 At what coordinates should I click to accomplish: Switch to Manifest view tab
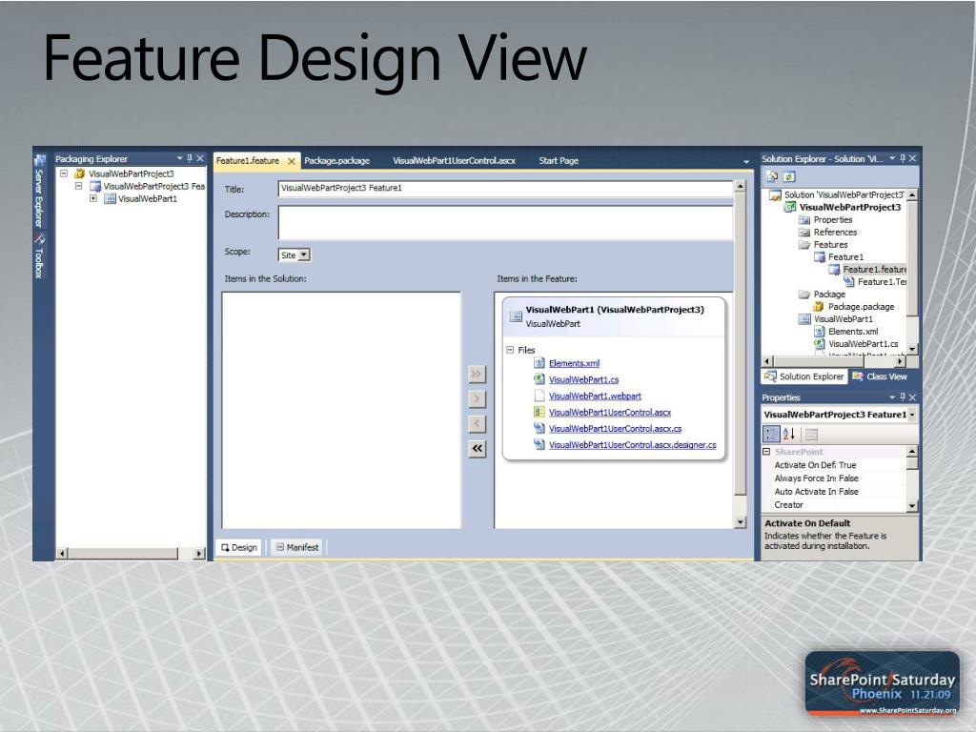297,547
